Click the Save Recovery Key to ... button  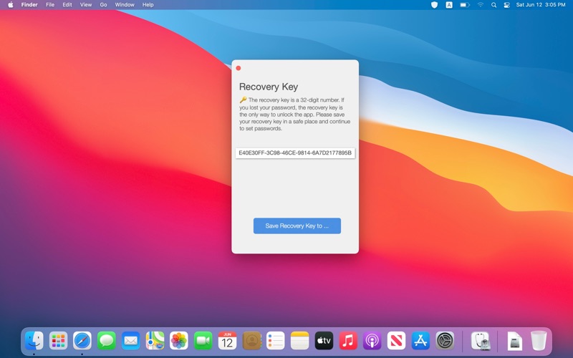(297, 226)
